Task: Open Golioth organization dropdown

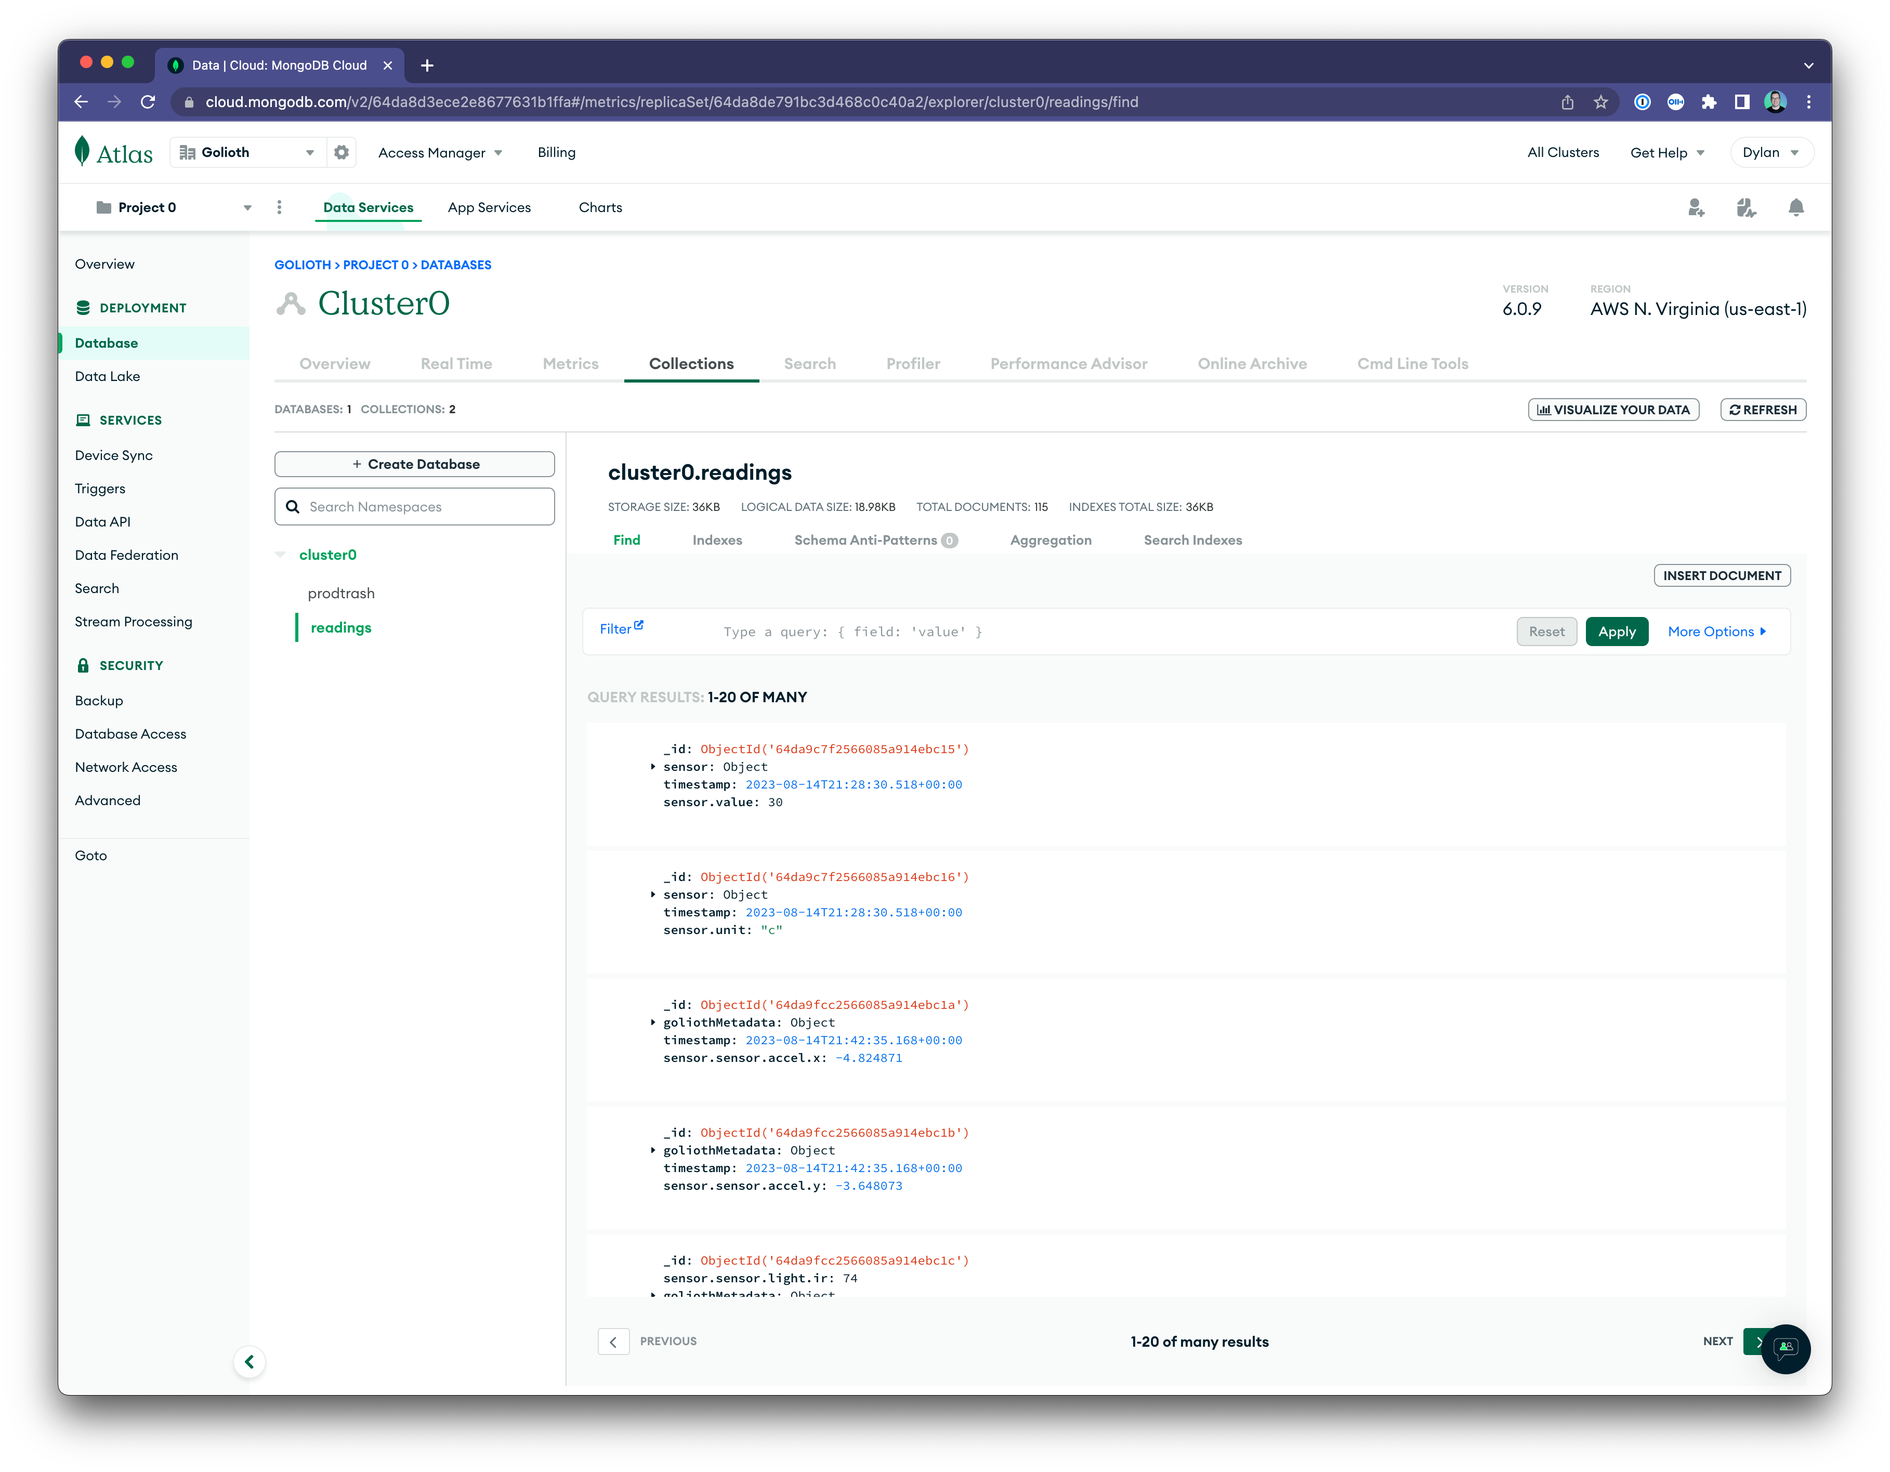Action: [248, 152]
